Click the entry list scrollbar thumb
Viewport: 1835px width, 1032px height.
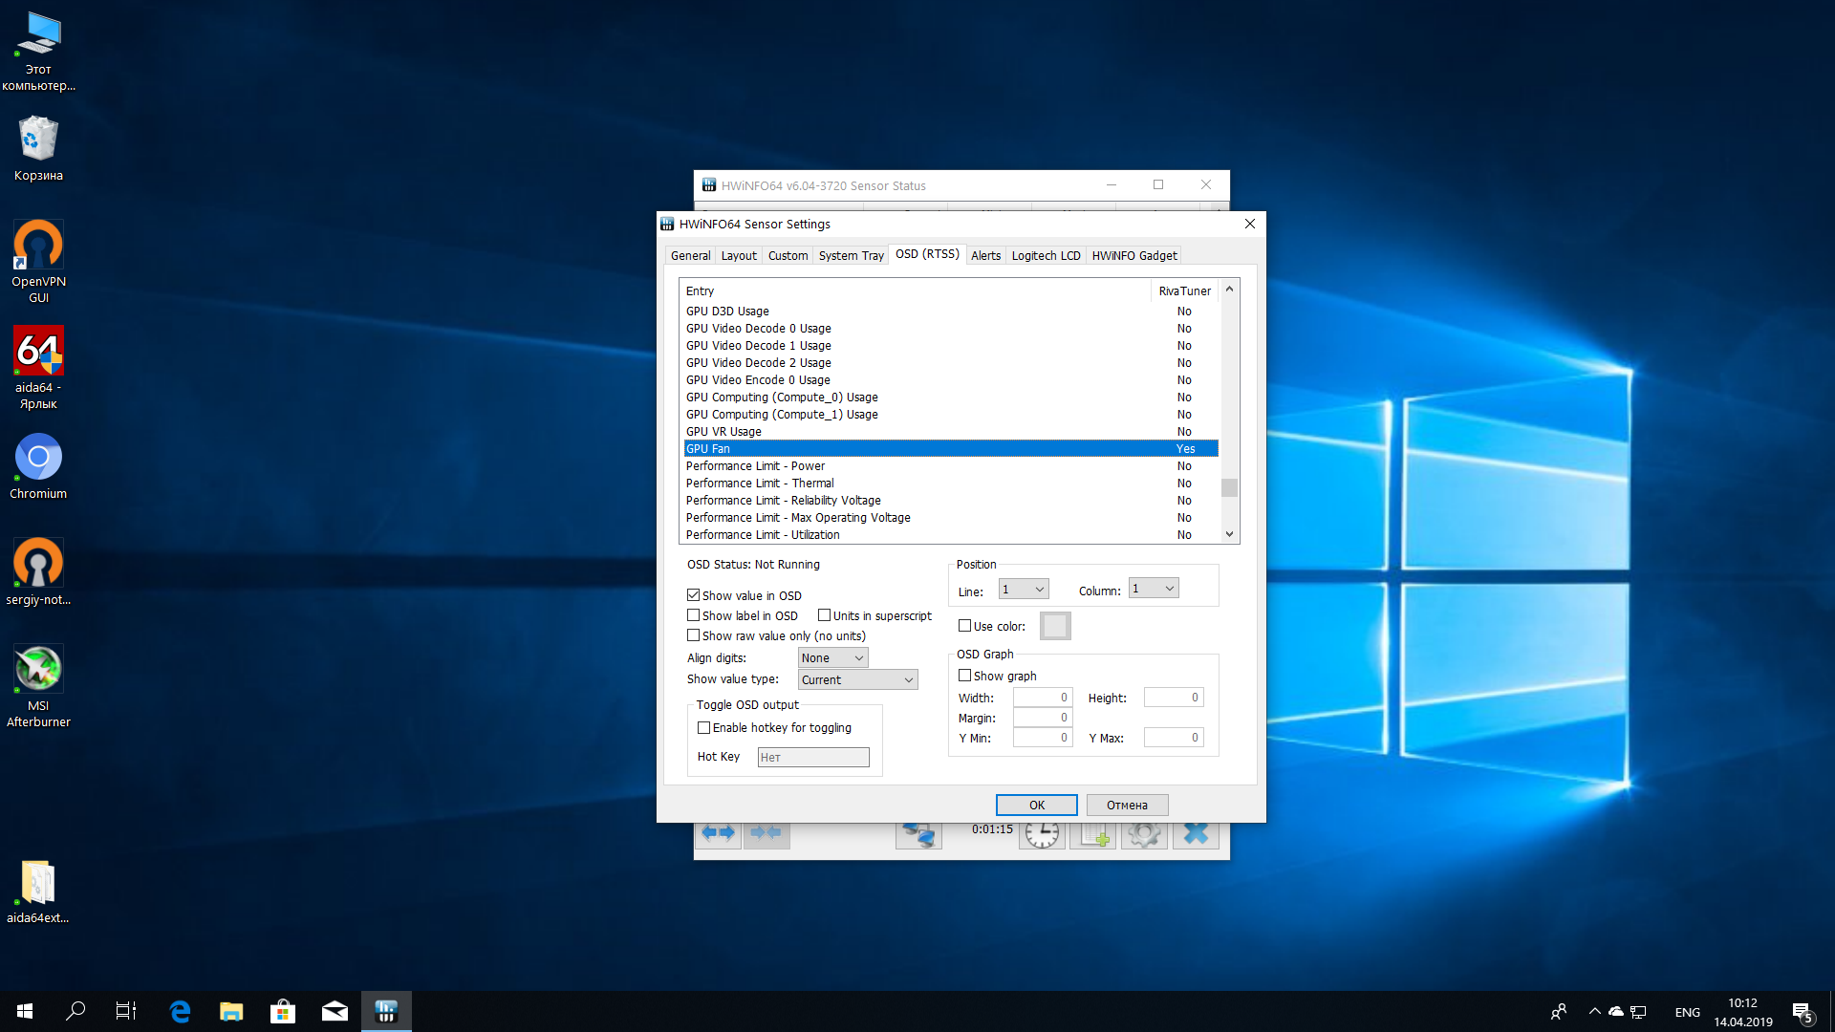[1229, 487]
